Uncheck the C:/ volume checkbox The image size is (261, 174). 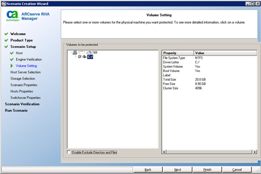(80, 57)
